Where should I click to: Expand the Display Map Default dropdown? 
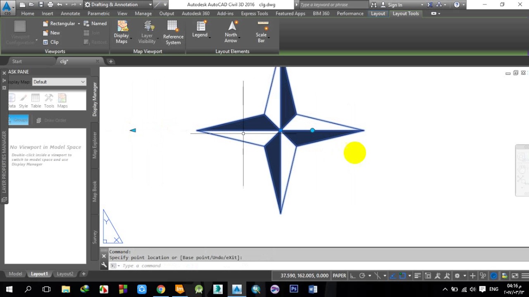[x=83, y=82]
